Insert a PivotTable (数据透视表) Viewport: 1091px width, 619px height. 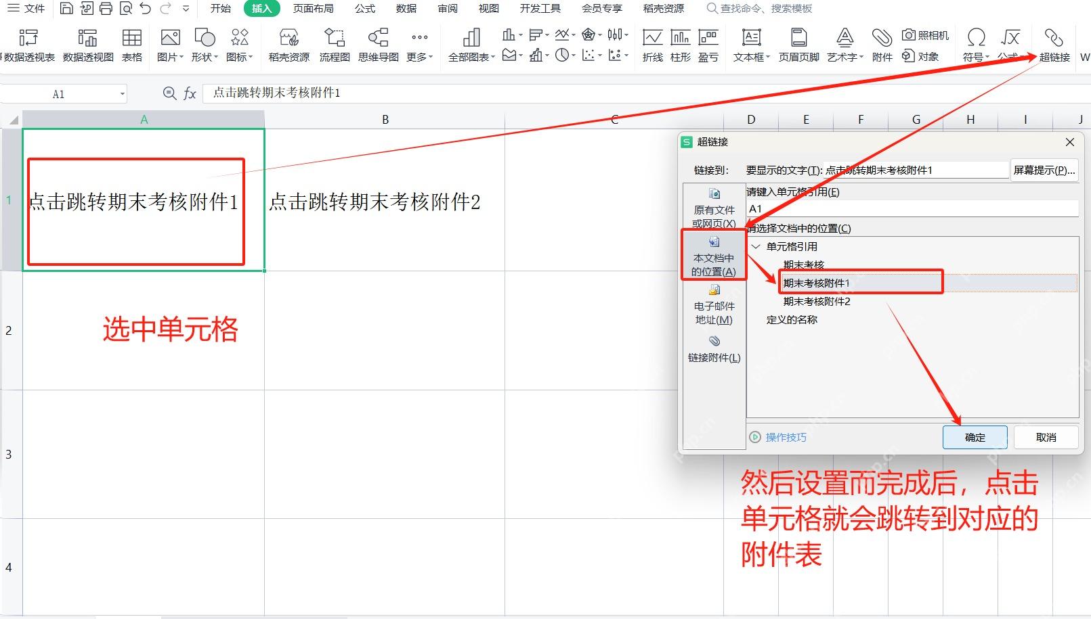[28, 45]
